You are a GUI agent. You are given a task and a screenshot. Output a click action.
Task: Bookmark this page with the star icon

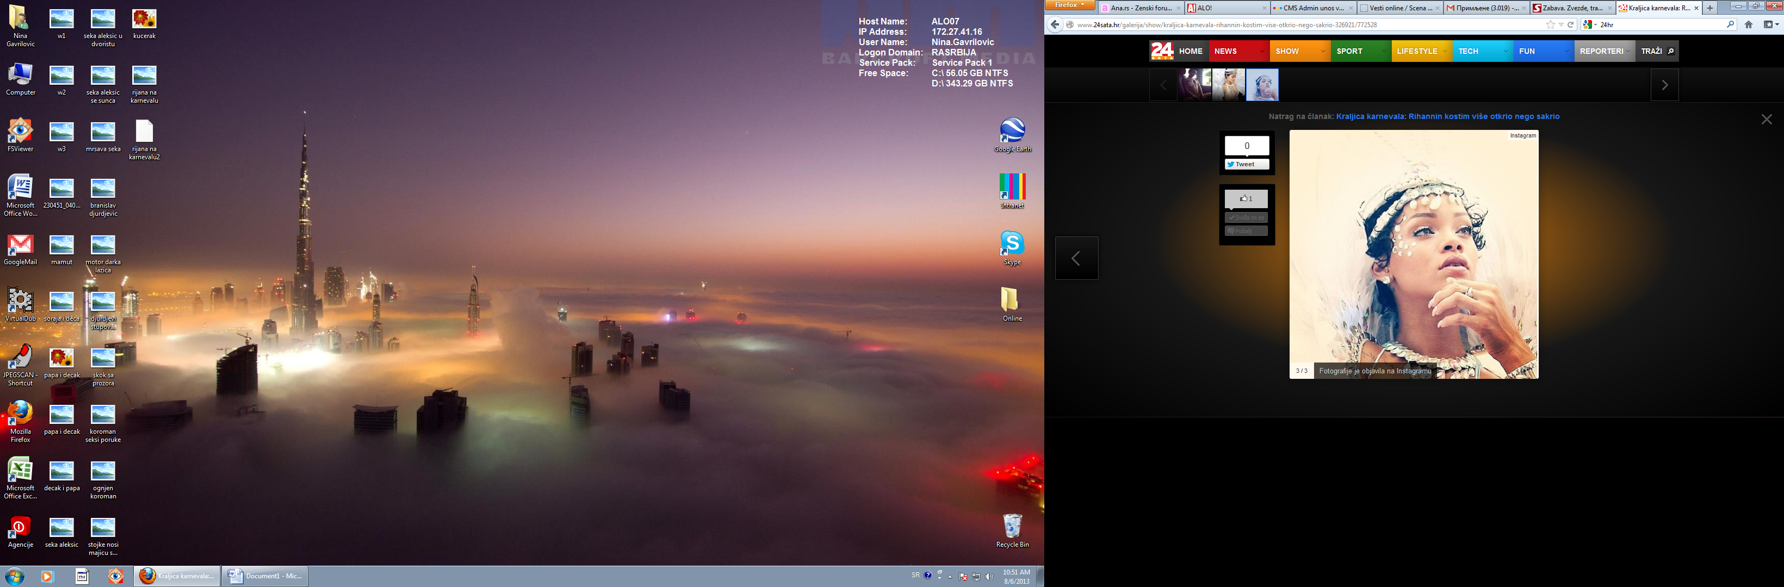[1550, 25]
